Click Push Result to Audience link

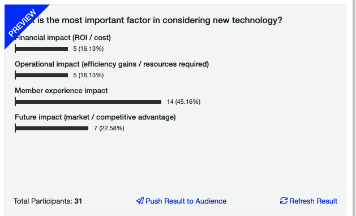181,201
